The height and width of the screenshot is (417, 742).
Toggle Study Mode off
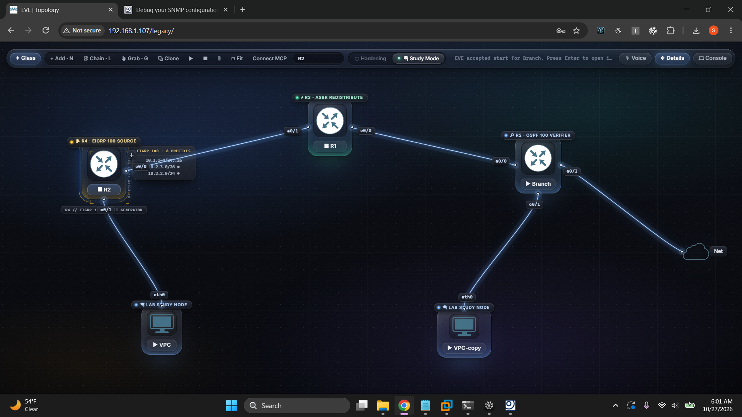(419, 58)
